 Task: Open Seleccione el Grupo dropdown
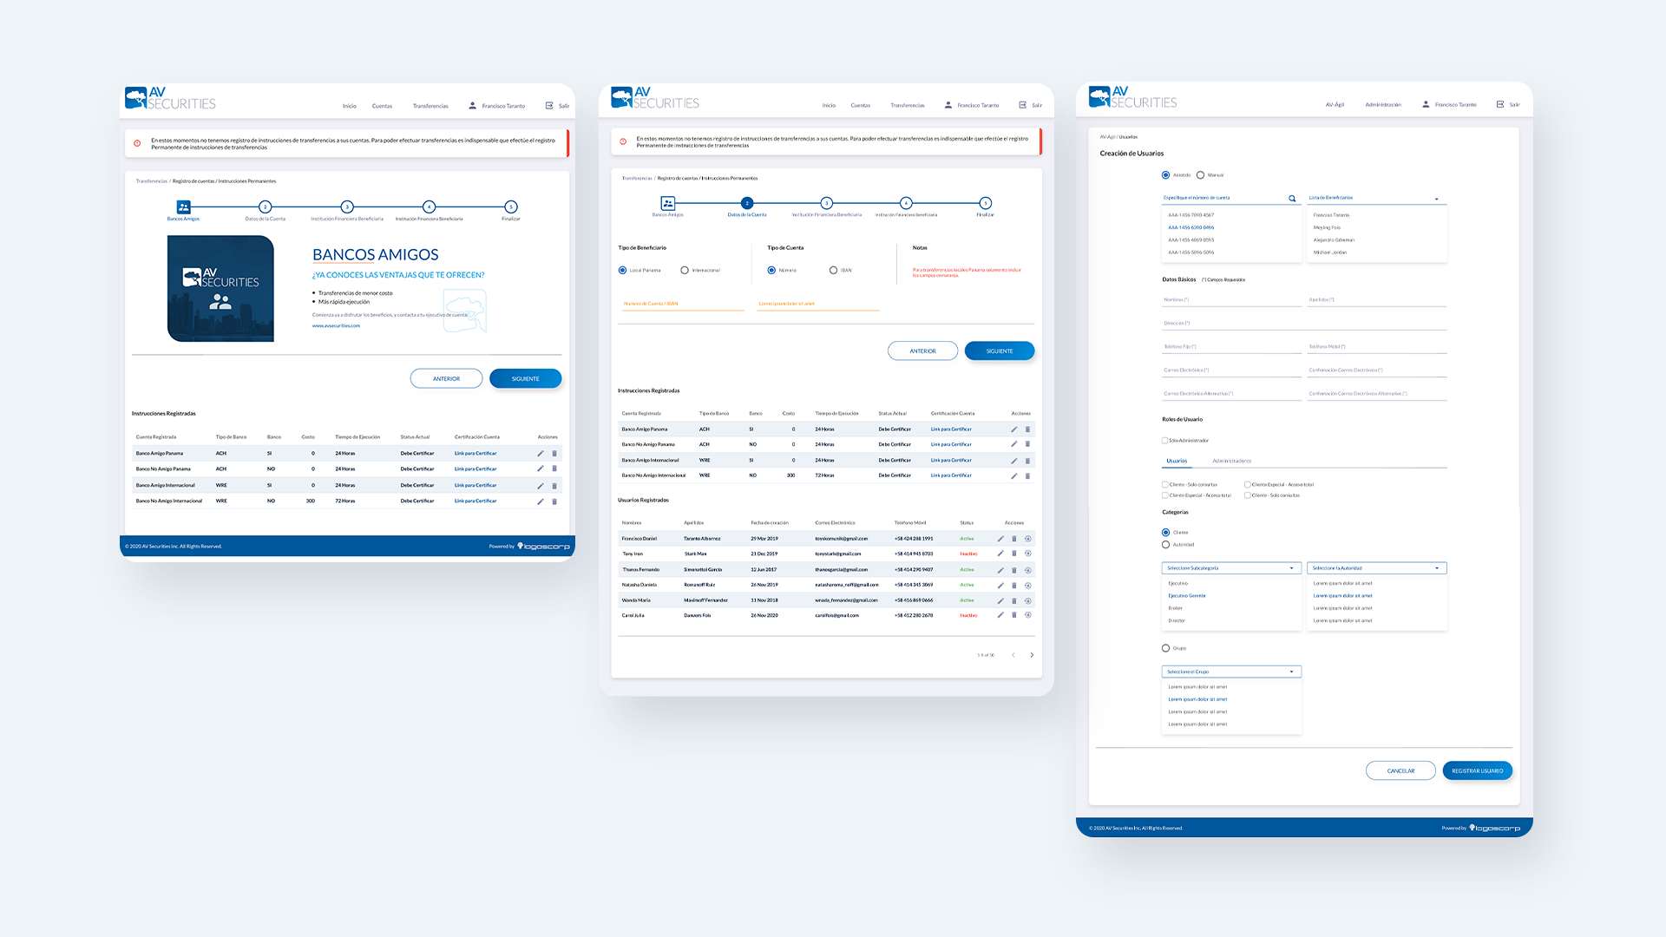pos(1230,672)
